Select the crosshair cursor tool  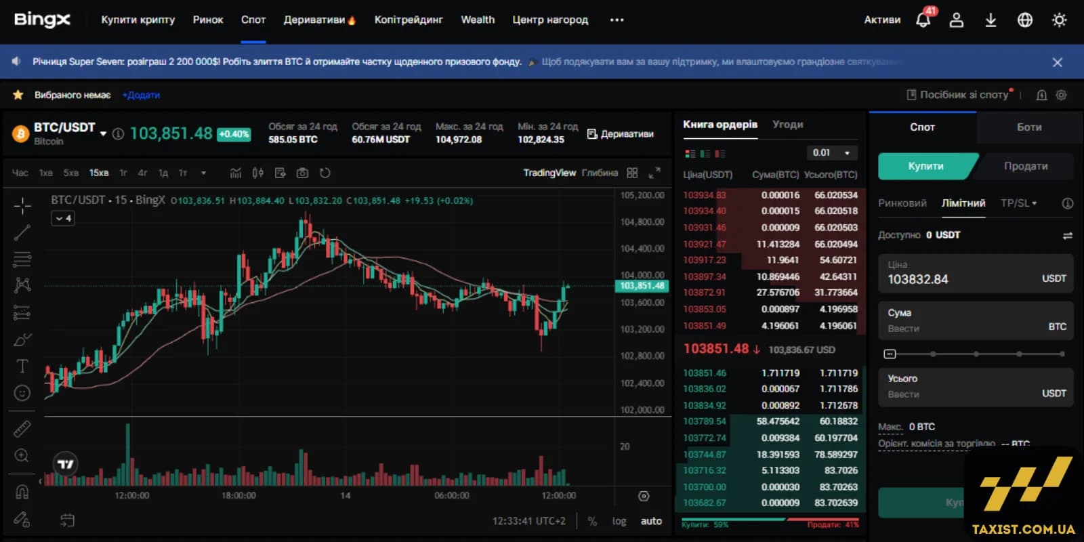coord(22,205)
